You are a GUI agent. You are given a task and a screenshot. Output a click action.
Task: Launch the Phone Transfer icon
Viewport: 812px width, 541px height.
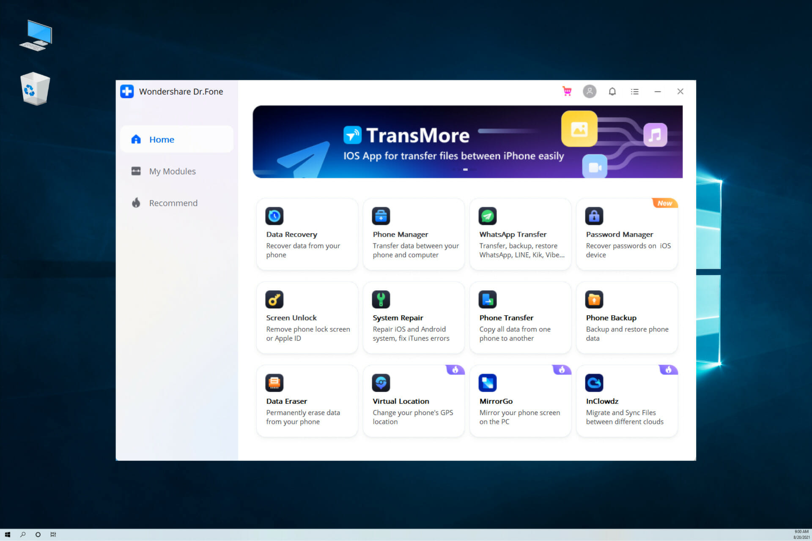[487, 299]
